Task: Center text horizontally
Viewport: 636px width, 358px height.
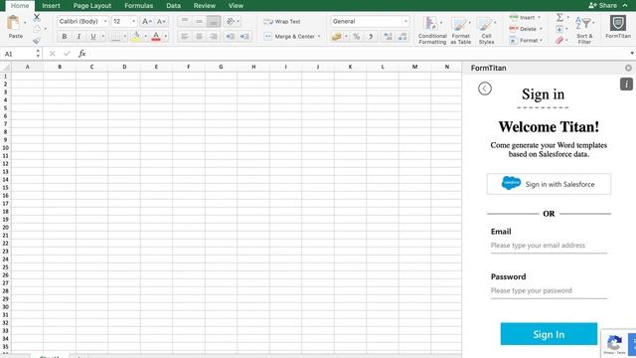Action: click(x=199, y=37)
